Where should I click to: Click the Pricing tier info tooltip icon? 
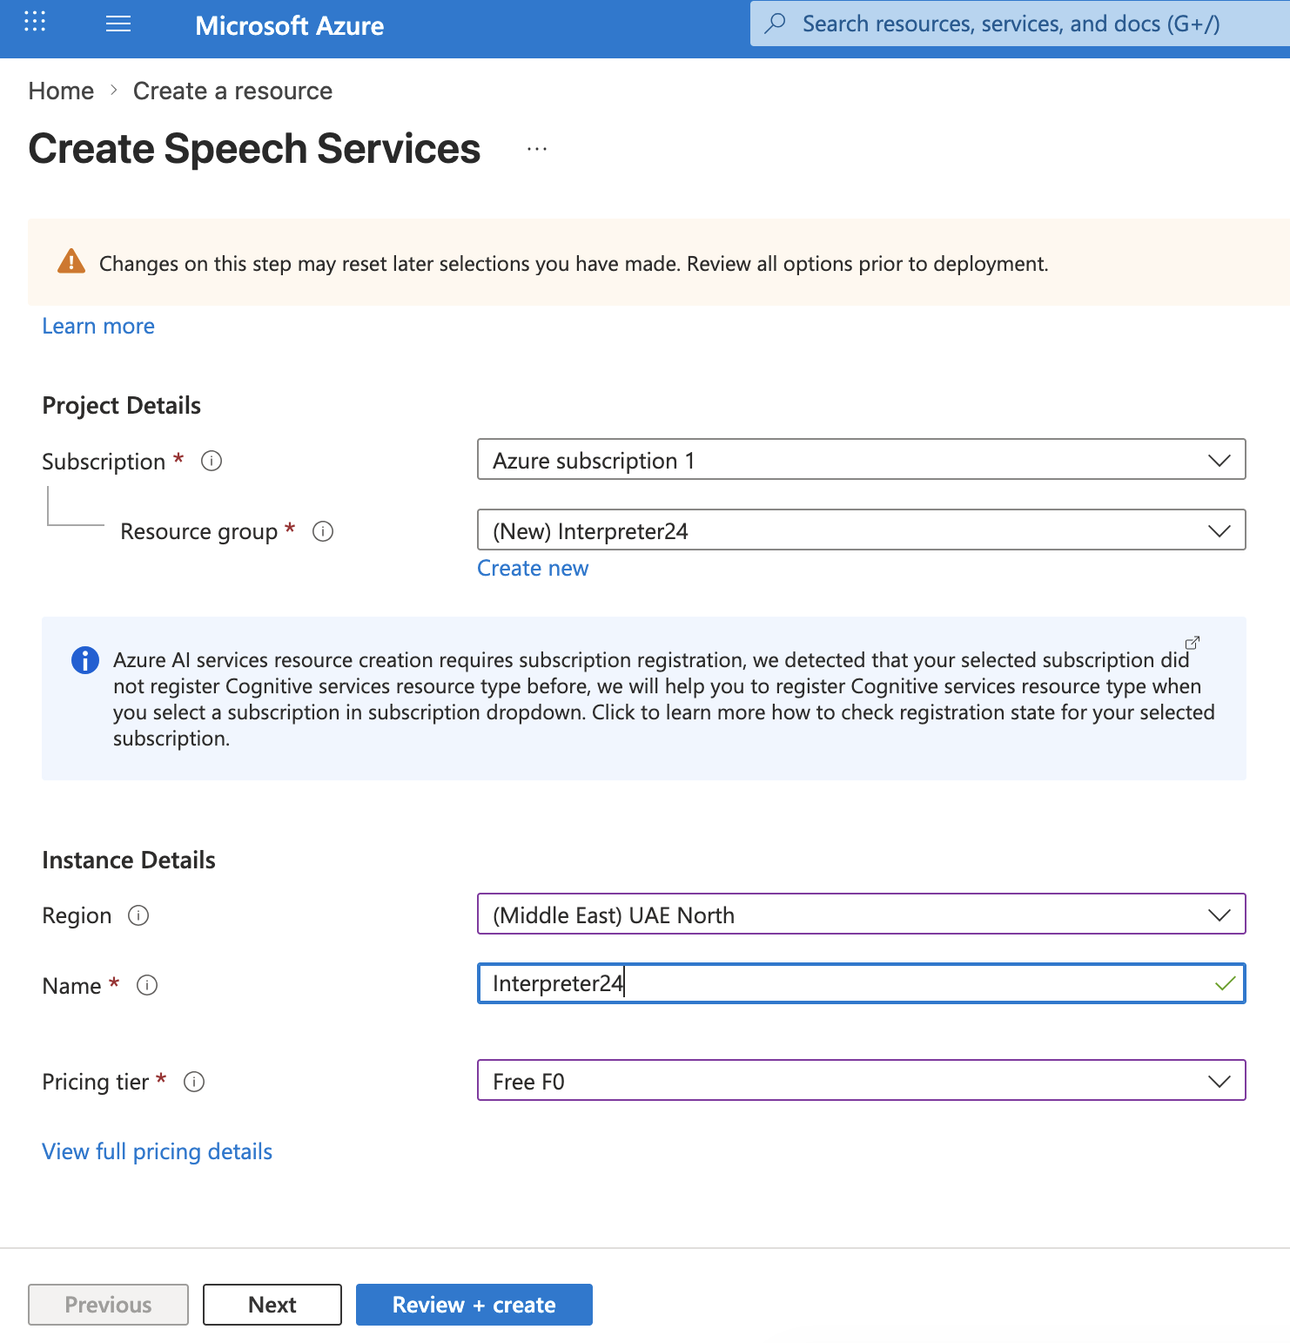pos(194,1081)
